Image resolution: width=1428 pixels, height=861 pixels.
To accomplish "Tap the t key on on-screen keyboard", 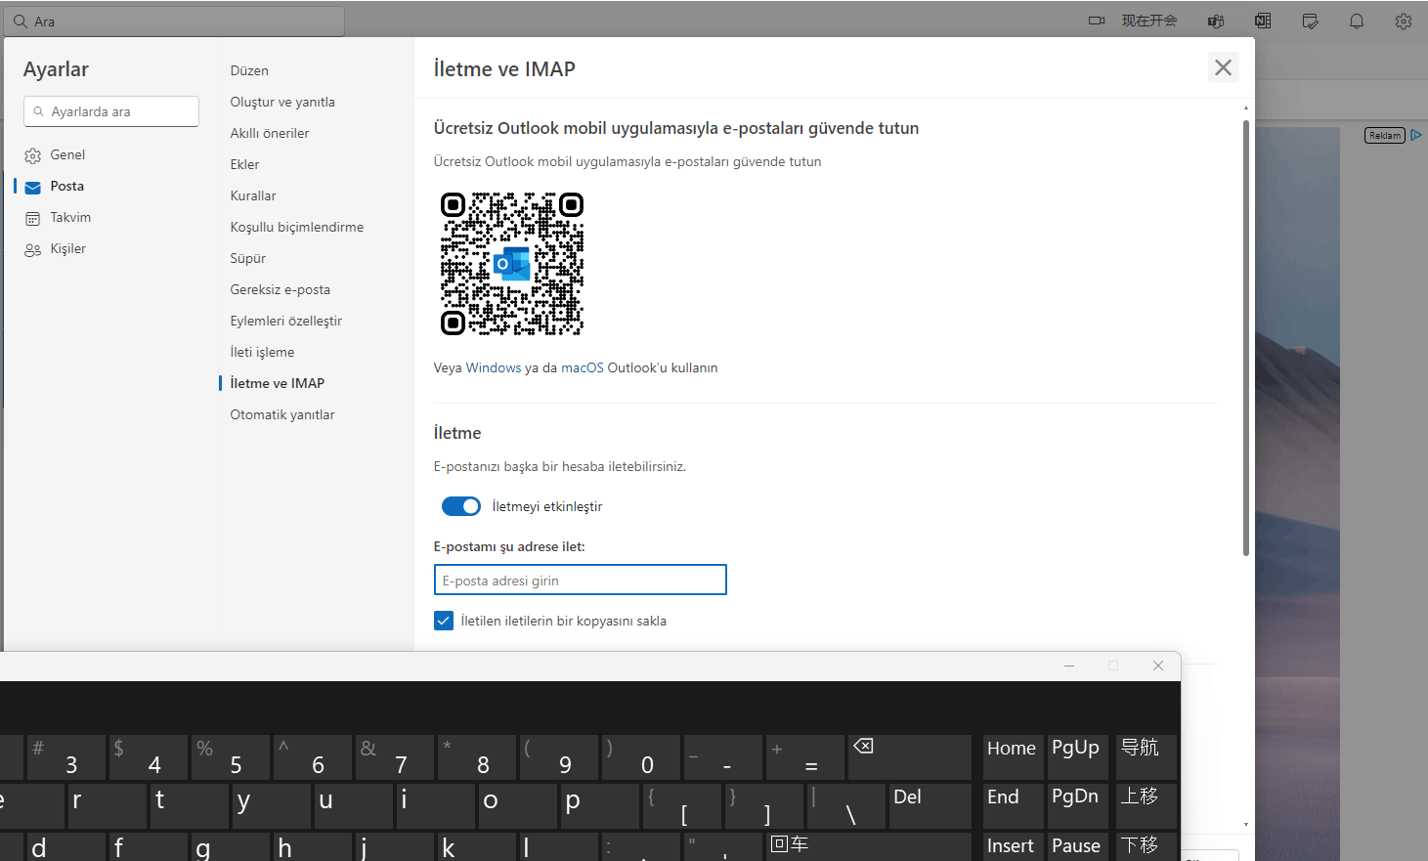I will (189, 806).
